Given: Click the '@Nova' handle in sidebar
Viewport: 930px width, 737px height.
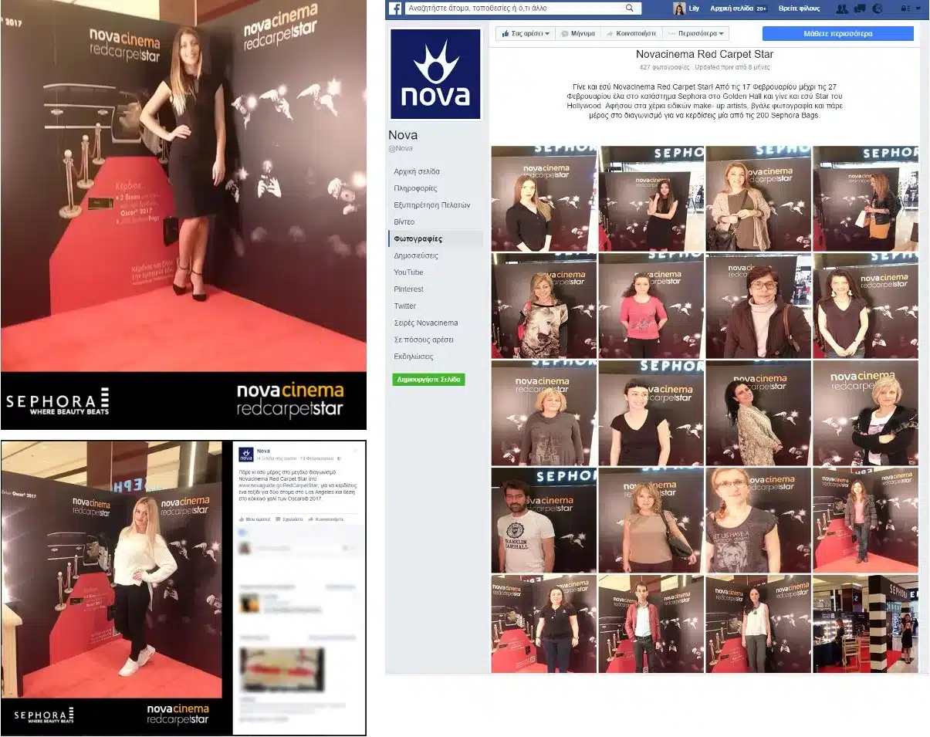Looking at the screenshot, I should [x=401, y=148].
